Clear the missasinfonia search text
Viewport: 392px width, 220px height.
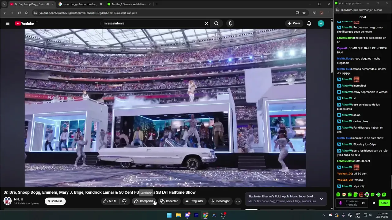(206, 24)
